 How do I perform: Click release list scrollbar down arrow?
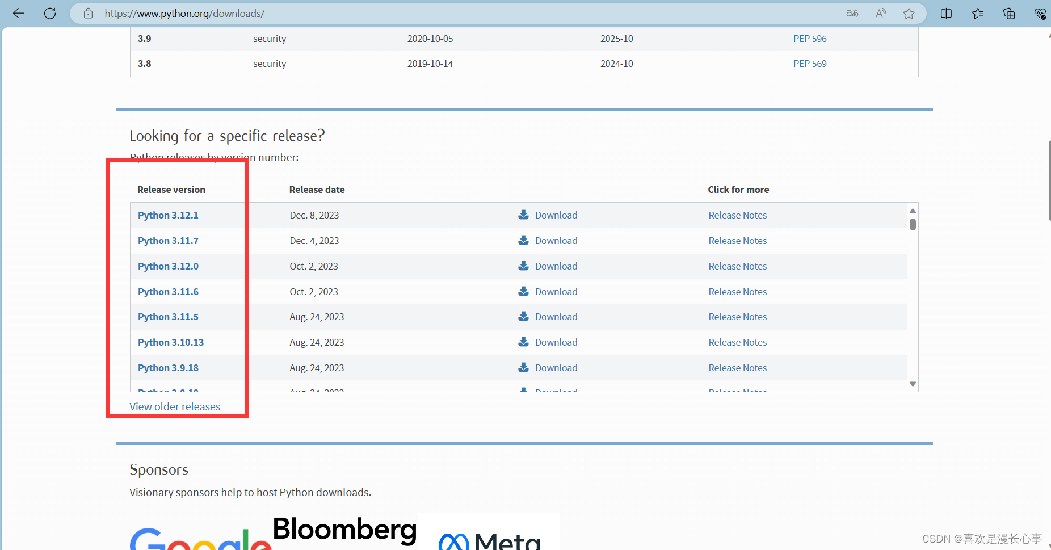[913, 384]
